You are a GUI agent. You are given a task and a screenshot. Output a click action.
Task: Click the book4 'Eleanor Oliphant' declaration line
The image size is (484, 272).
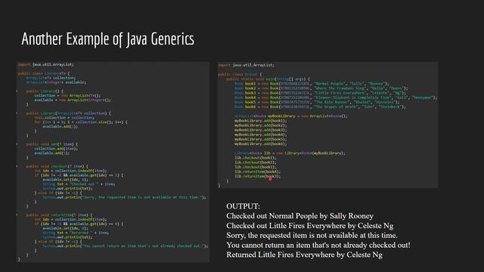coord(336,97)
